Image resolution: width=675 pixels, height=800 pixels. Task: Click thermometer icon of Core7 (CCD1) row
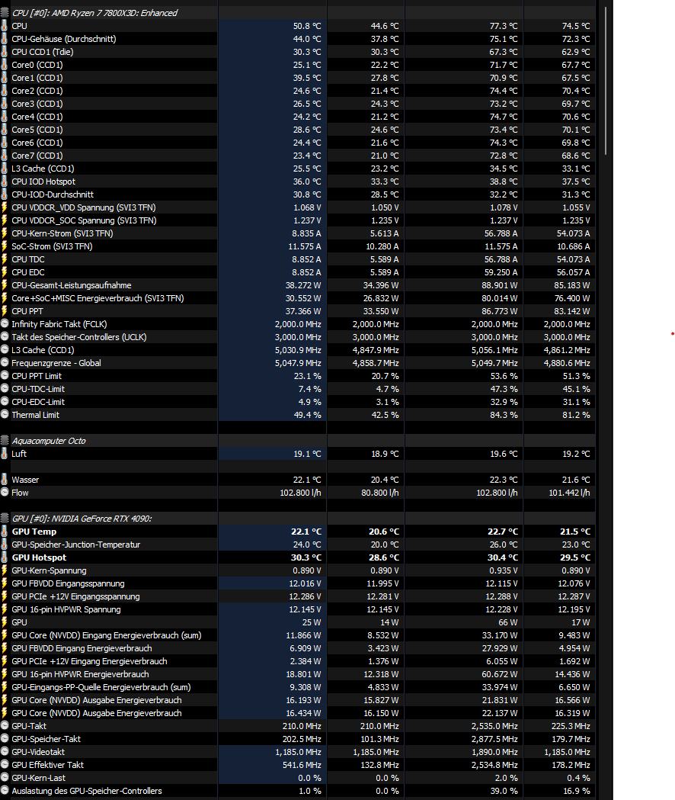tap(5, 155)
